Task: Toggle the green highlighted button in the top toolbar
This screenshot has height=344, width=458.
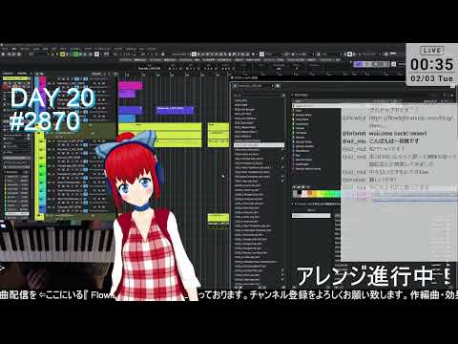Action: (75, 54)
